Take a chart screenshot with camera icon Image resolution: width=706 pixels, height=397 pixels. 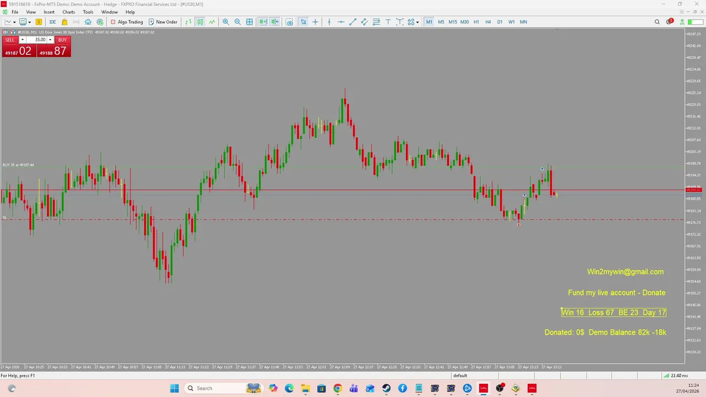[x=289, y=22]
